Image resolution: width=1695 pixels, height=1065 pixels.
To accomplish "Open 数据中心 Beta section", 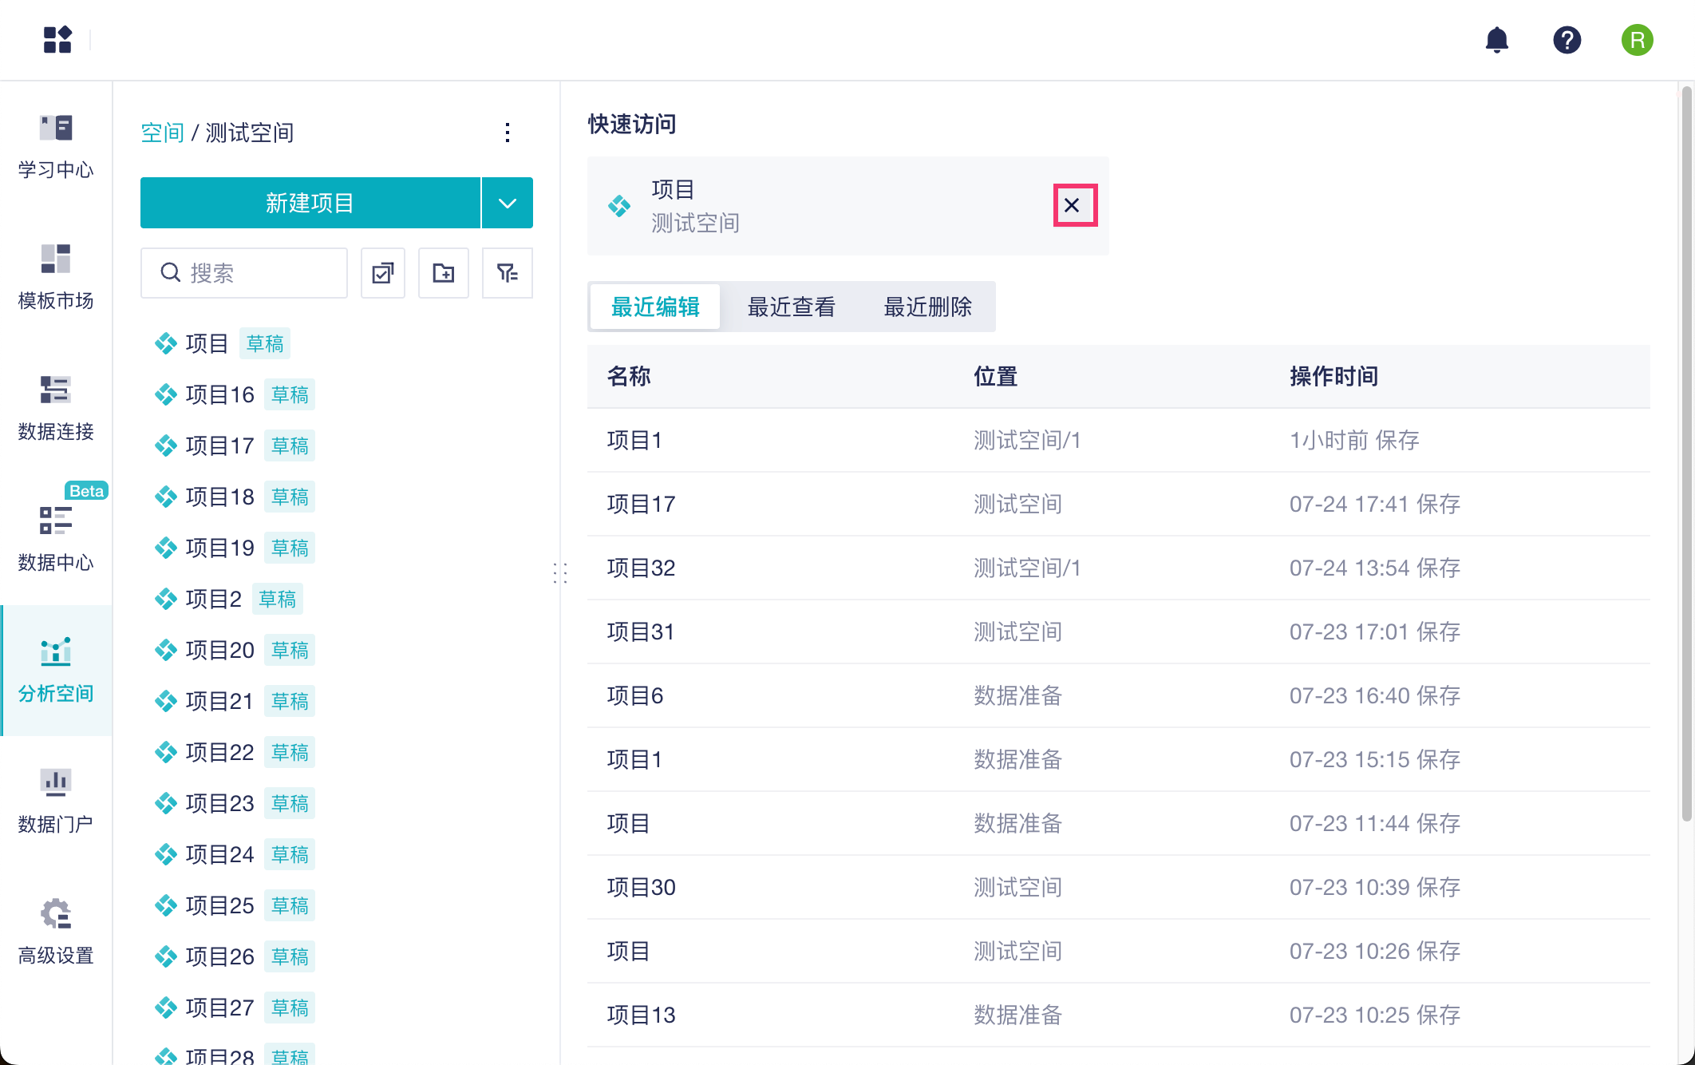I will (x=56, y=538).
